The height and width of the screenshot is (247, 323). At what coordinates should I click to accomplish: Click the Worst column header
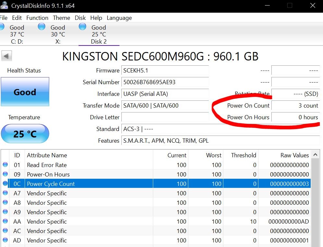(x=206, y=155)
